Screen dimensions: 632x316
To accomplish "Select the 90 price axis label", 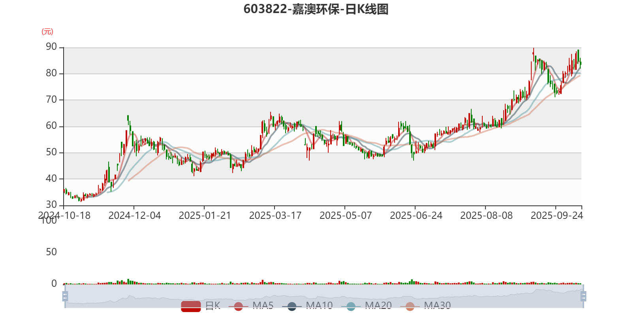I will 51,47.
